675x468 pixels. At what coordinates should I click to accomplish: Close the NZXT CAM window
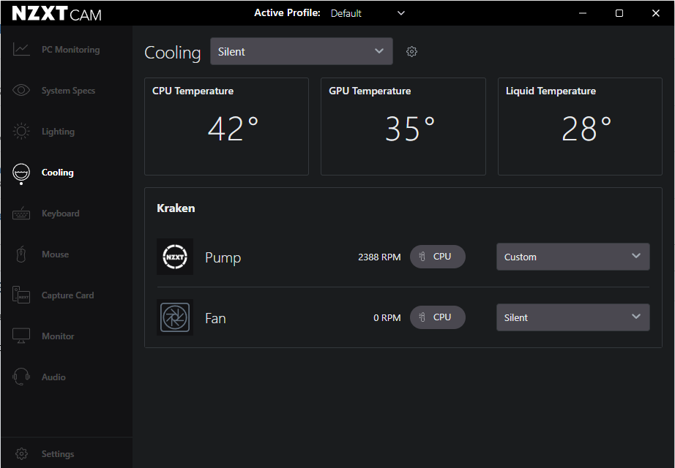click(656, 13)
